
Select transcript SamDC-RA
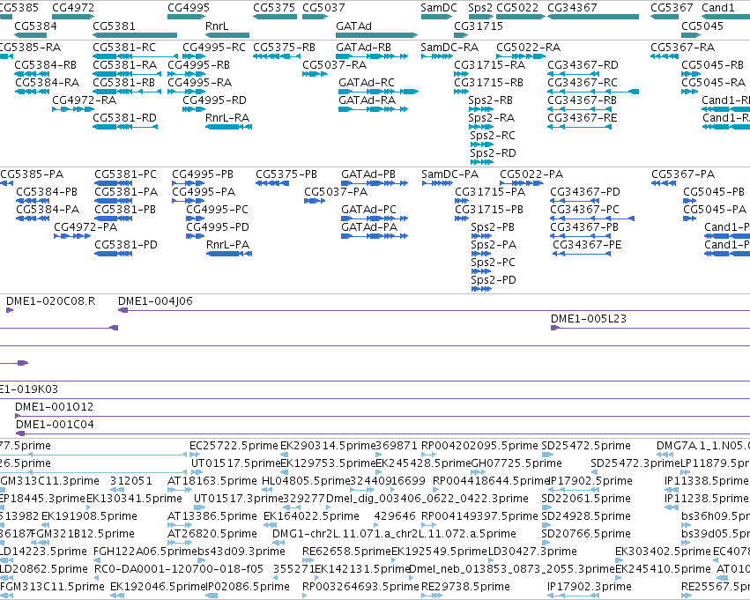point(449,47)
